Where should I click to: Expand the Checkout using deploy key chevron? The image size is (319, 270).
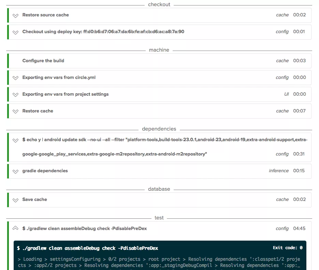point(15,32)
